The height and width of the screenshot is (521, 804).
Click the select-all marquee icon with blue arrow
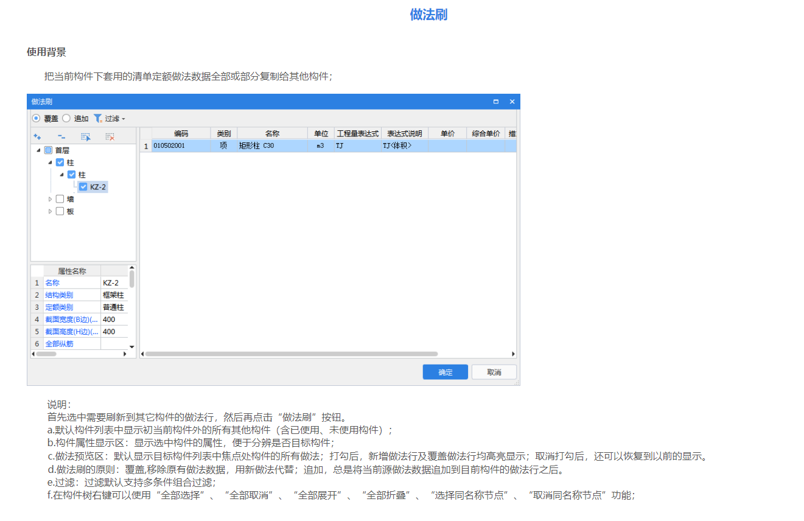click(86, 137)
